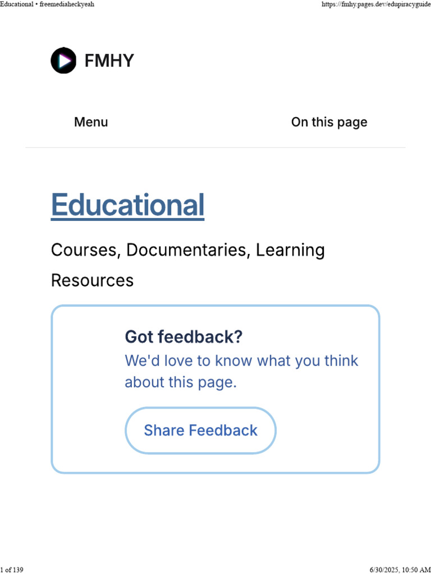
Task: Click the word Documentaries in the subtitle
Action: pos(188,250)
